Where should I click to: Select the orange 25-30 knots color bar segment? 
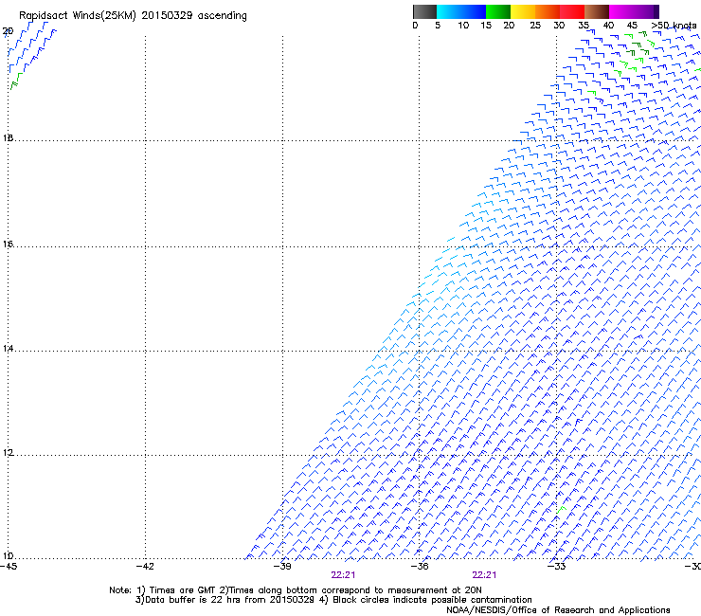[x=548, y=11]
